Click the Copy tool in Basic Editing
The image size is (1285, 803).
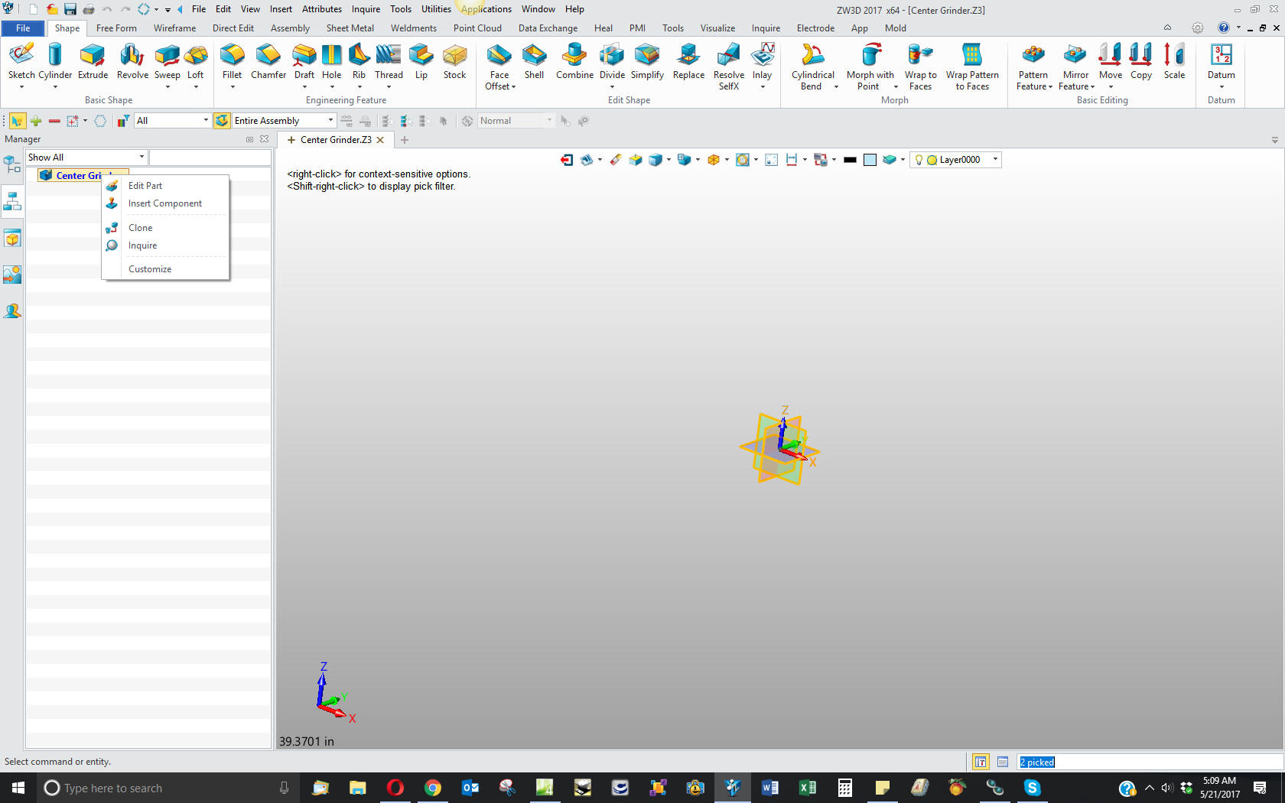[x=1141, y=61]
